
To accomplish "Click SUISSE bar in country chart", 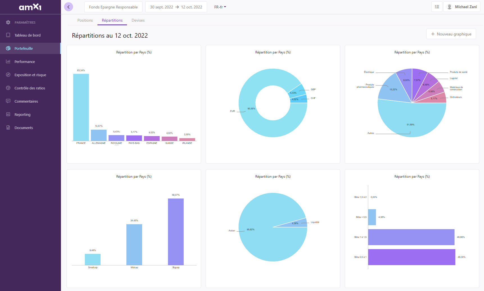I will pos(169,139).
